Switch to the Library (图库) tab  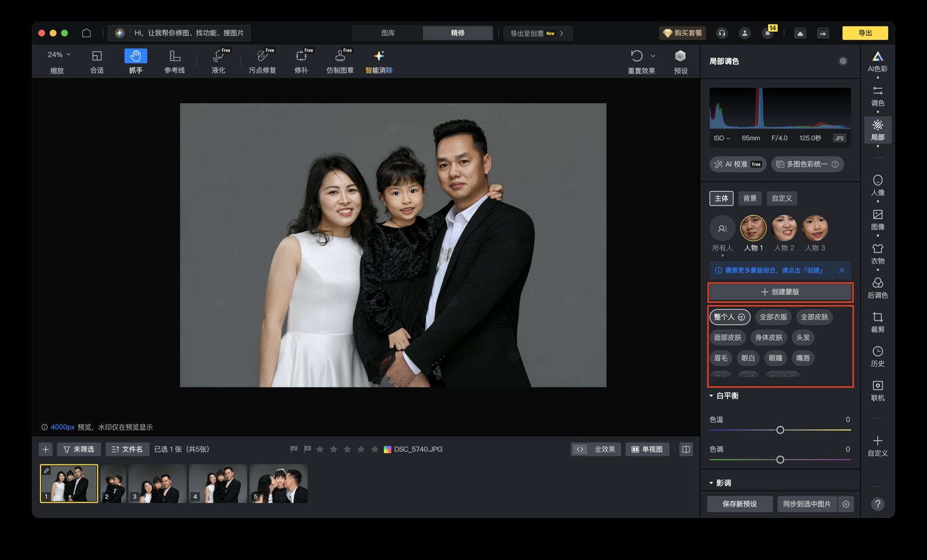388,33
